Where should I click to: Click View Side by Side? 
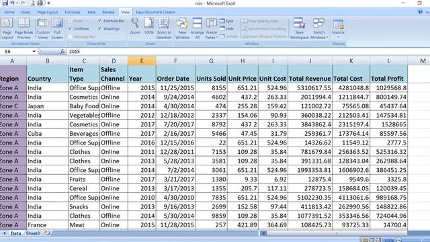tap(260, 21)
